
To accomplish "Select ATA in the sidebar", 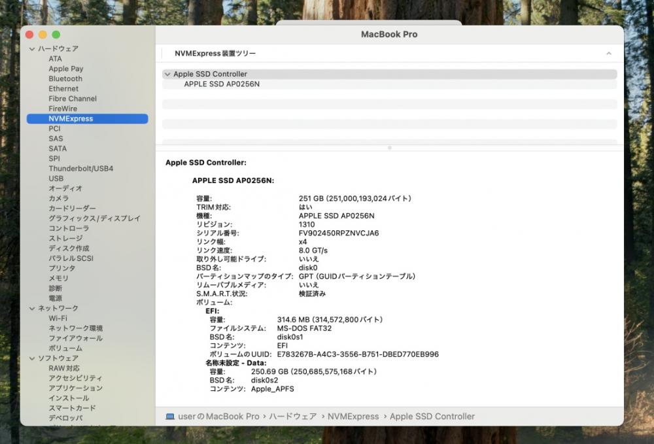I will (x=55, y=59).
